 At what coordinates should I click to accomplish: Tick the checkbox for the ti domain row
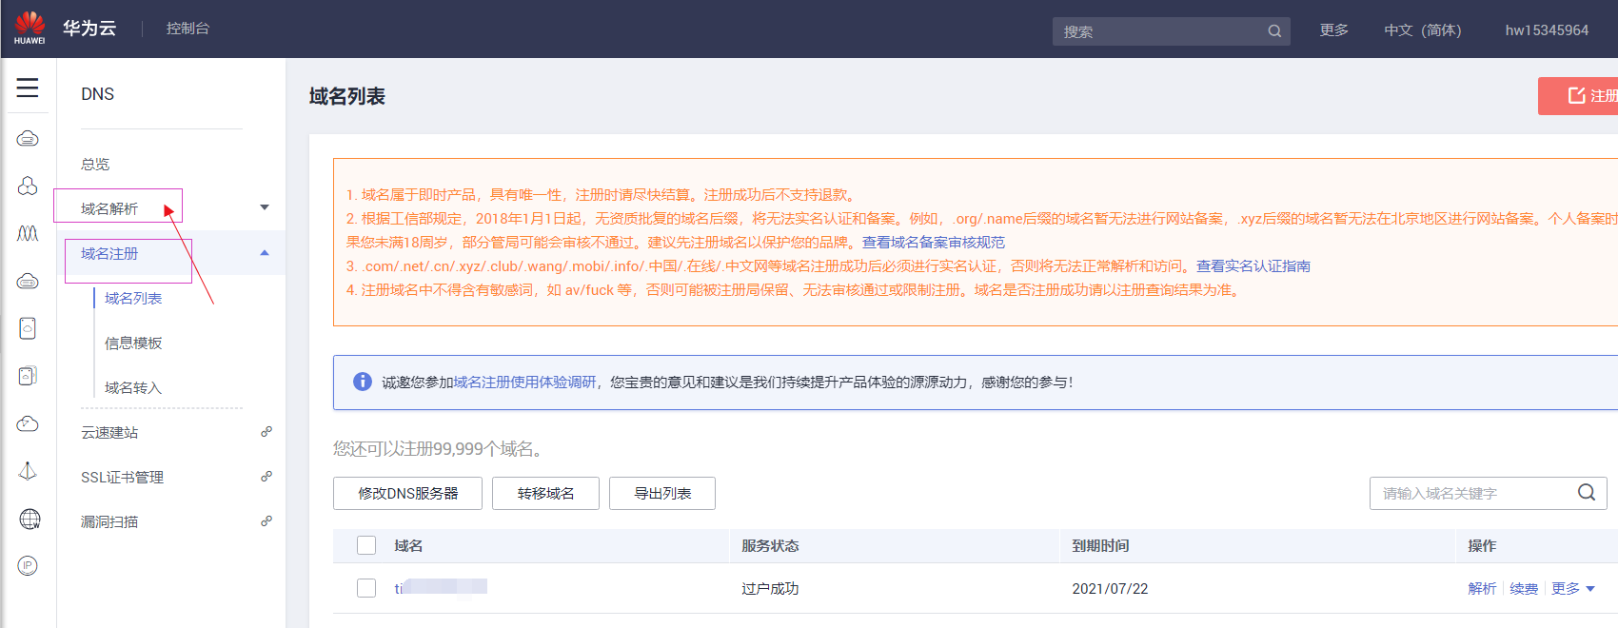click(366, 588)
